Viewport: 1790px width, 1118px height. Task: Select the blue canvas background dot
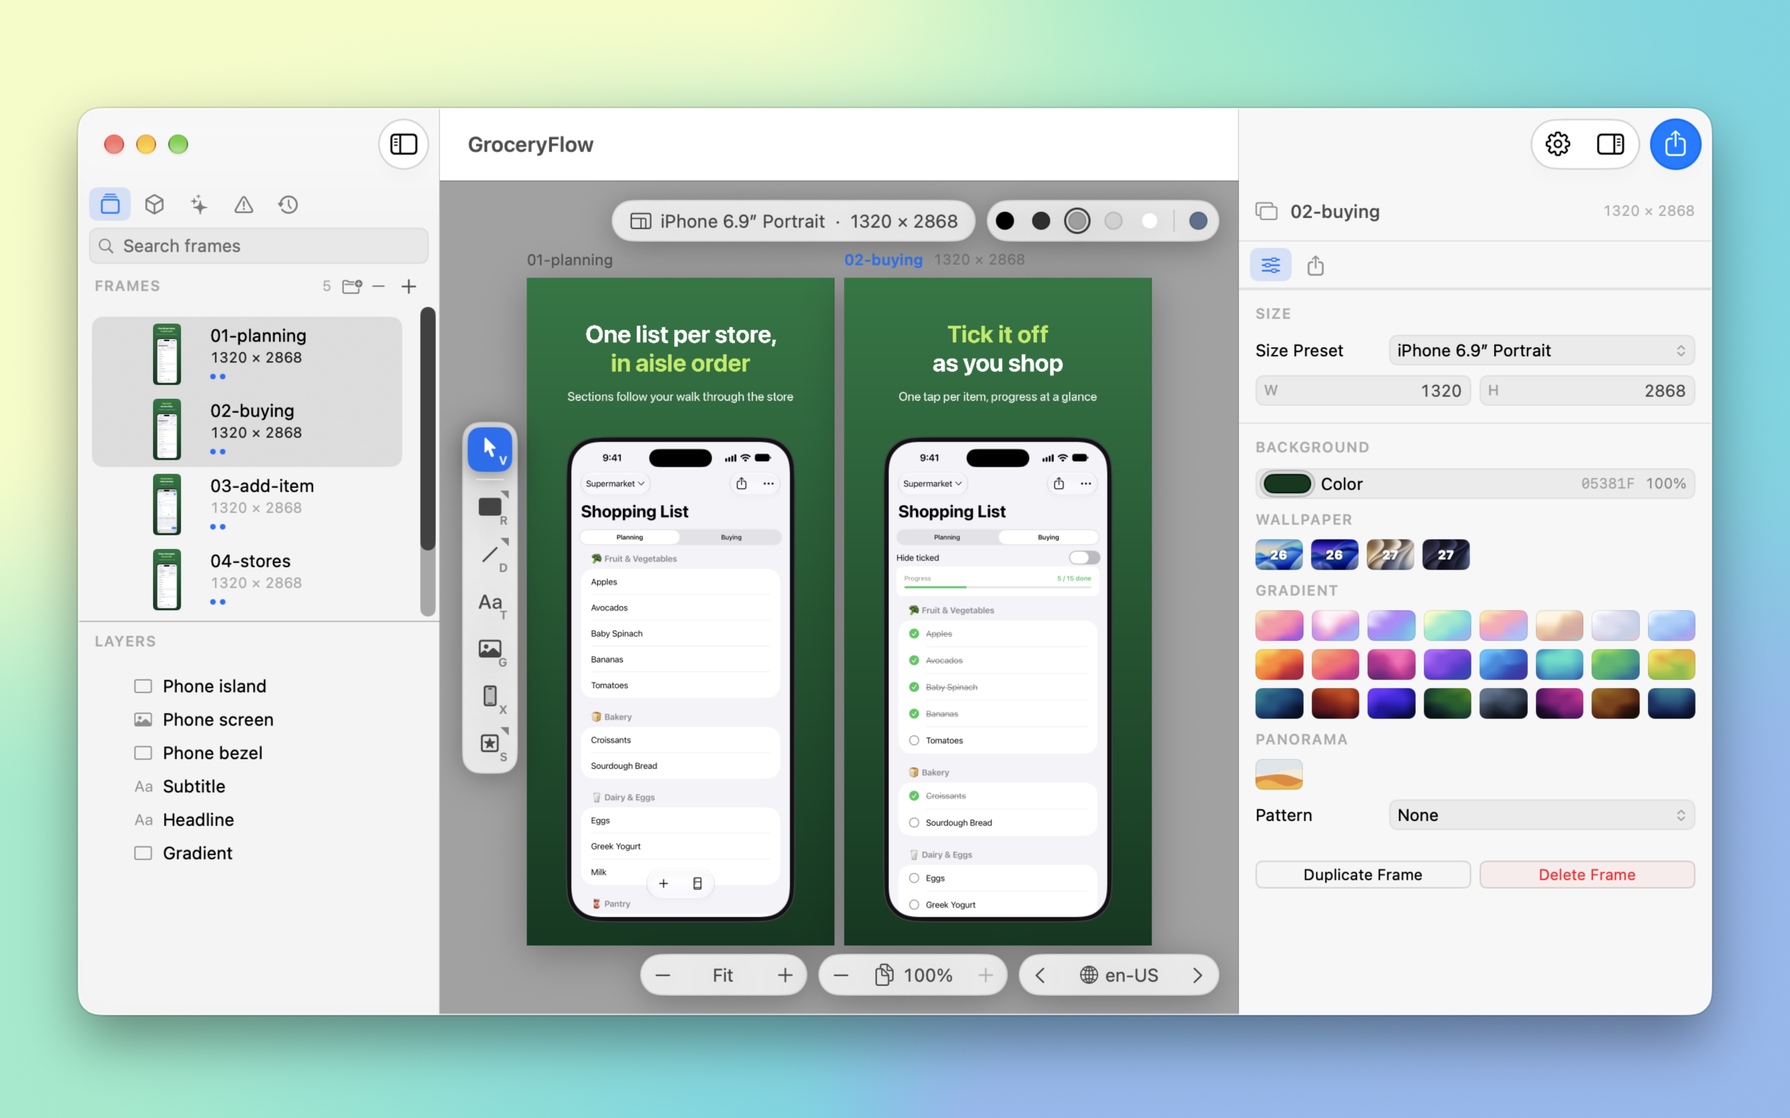coord(1198,220)
